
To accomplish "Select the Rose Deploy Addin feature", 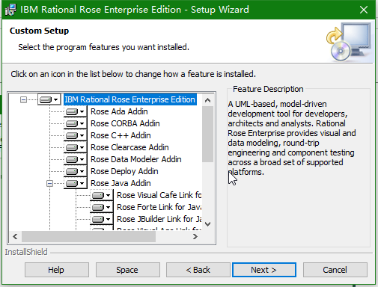I will coord(124,171).
